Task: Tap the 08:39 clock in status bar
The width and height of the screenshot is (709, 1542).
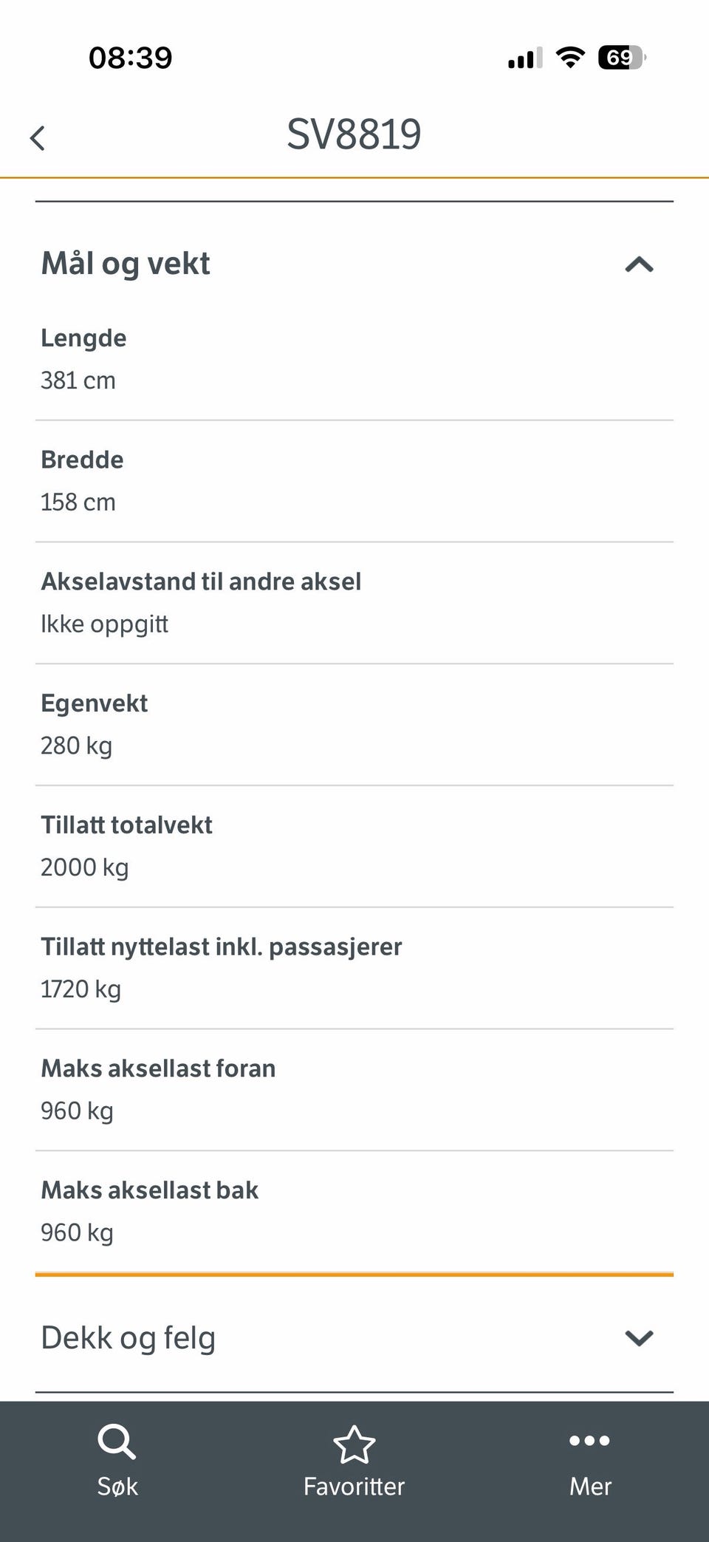Action: [130, 58]
